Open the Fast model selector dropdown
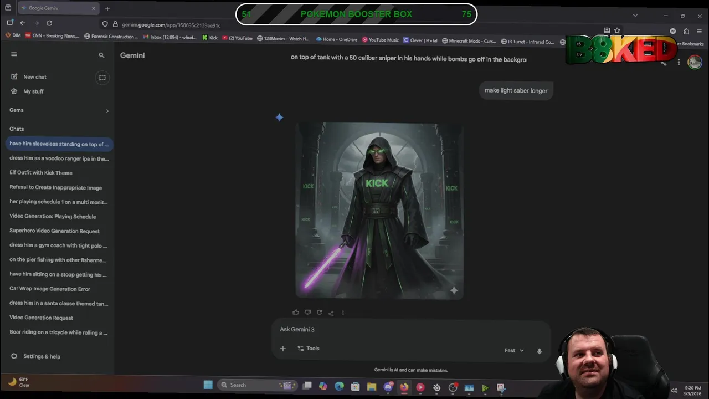The width and height of the screenshot is (709, 399). (514, 351)
